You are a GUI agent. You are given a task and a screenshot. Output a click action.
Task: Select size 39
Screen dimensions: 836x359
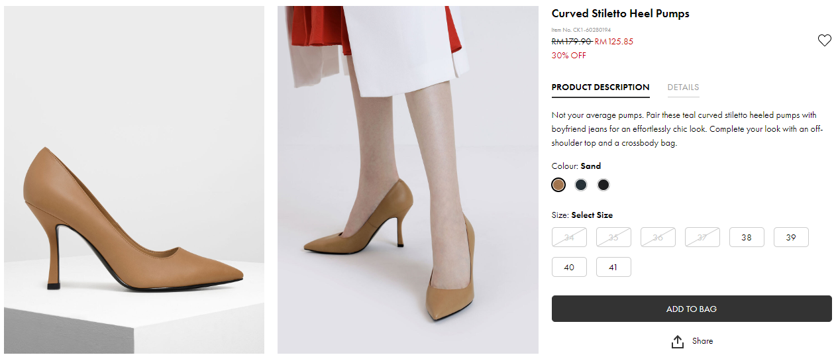[791, 237]
